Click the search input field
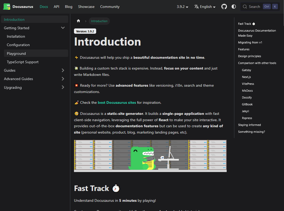284x211 pixels. pyautogui.click(x=255, y=6)
